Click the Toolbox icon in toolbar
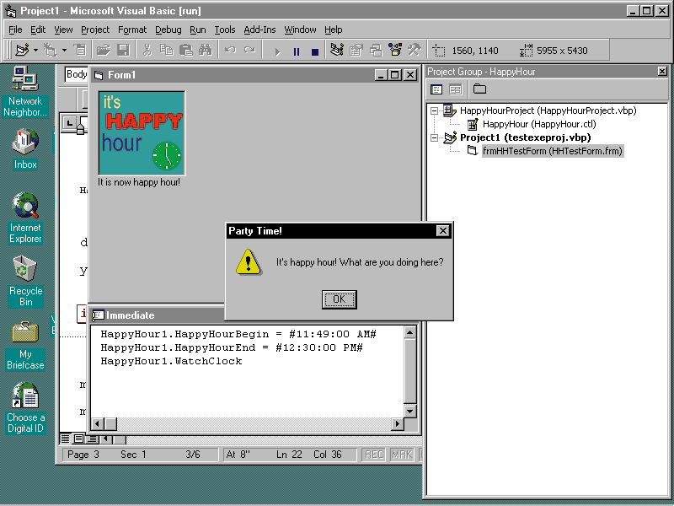Image resolution: width=674 pixels, height=506 pixels. point(414,51)
